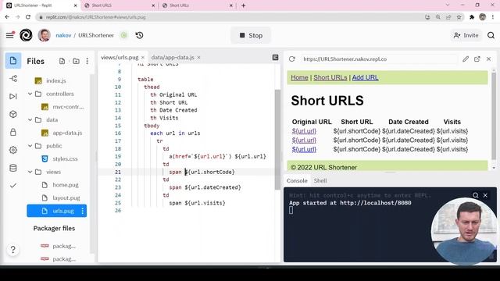Open the Database sidebar icon
This screenshot has height=281, width=500.
click(x=13, y=168)
